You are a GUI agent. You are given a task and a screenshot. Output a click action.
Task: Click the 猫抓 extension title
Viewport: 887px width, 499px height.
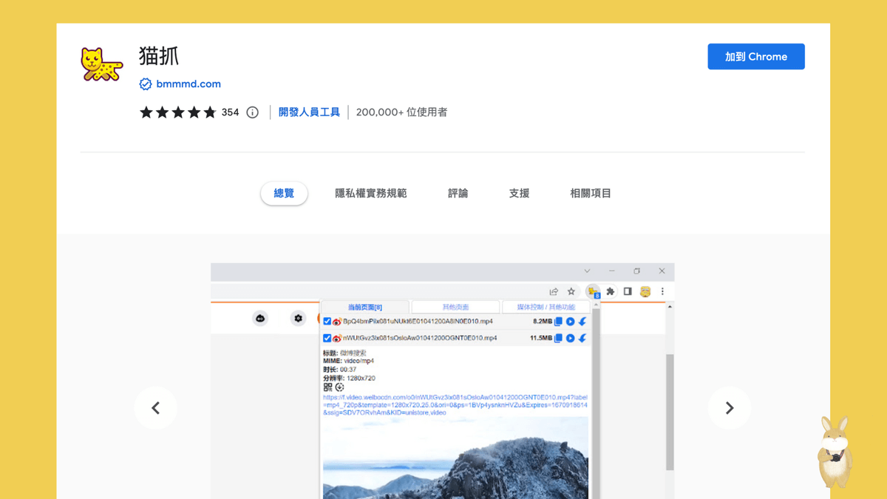tap(159, 56)
